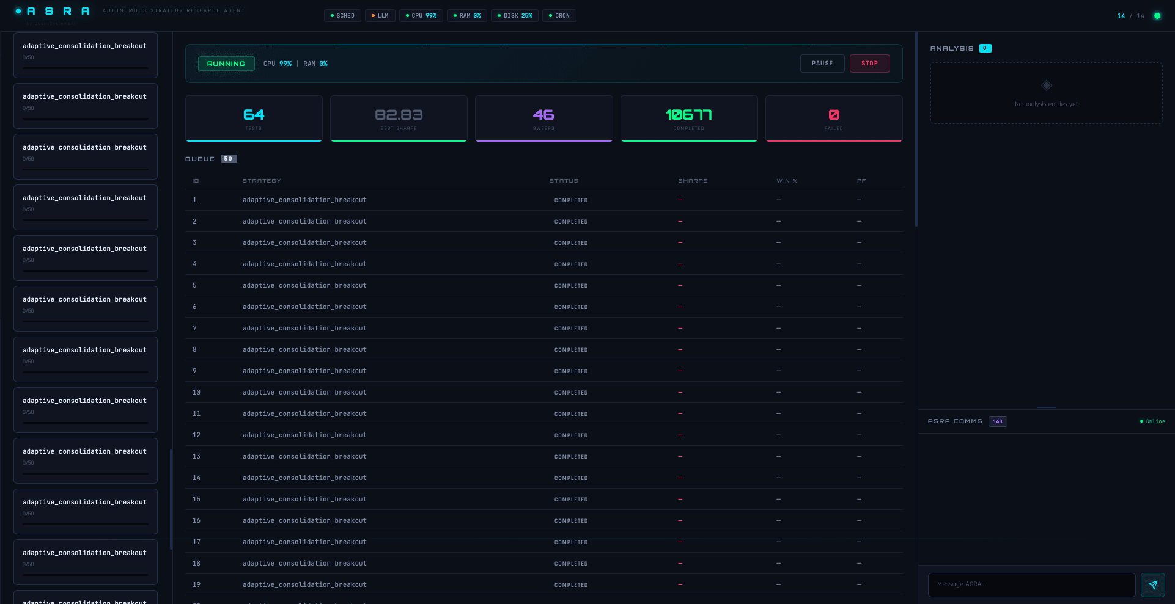Click ID number 11 in the queue
Screen dimensions: 1175x604
[x=196, y=413]
